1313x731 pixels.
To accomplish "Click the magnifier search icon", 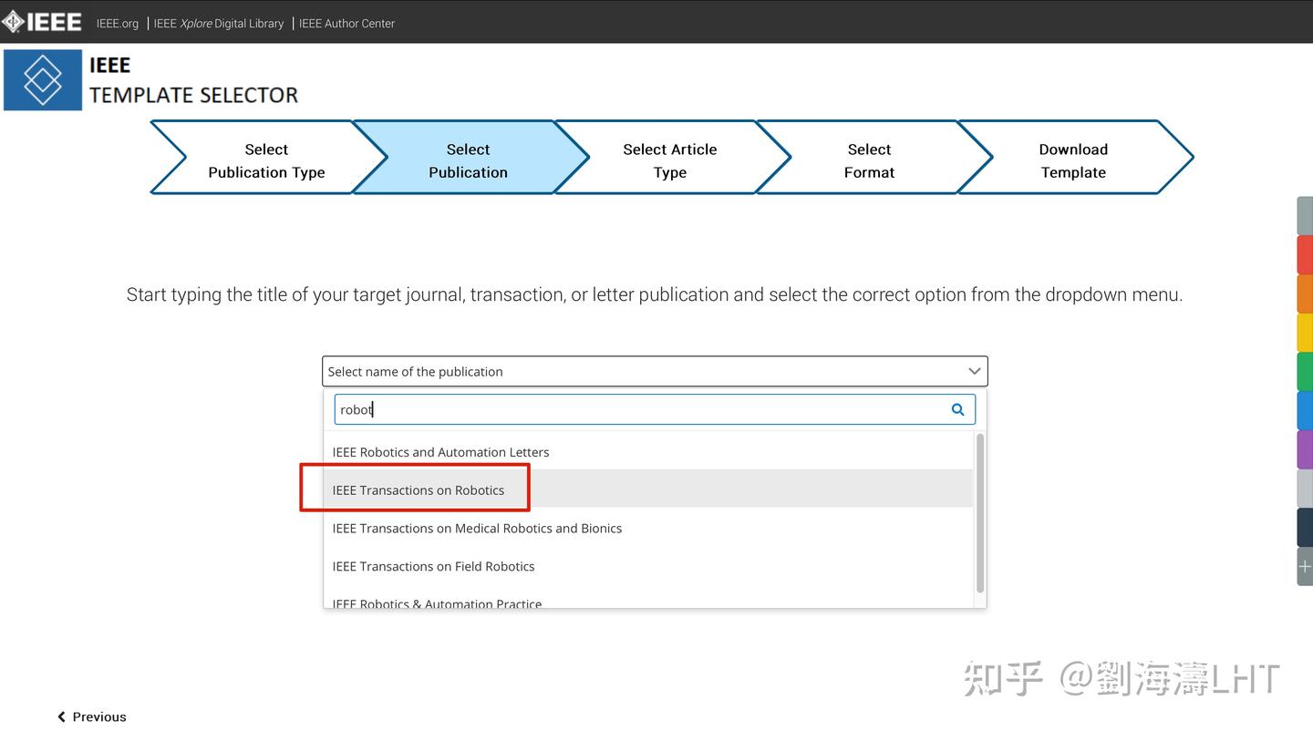I will [957, 409].
